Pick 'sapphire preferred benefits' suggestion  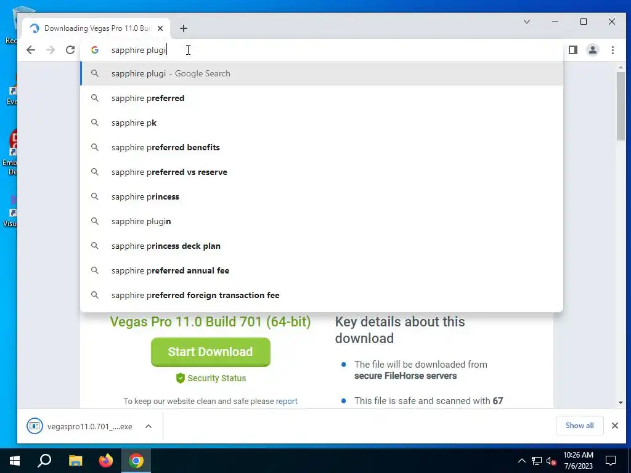click(x=322, y=147)
